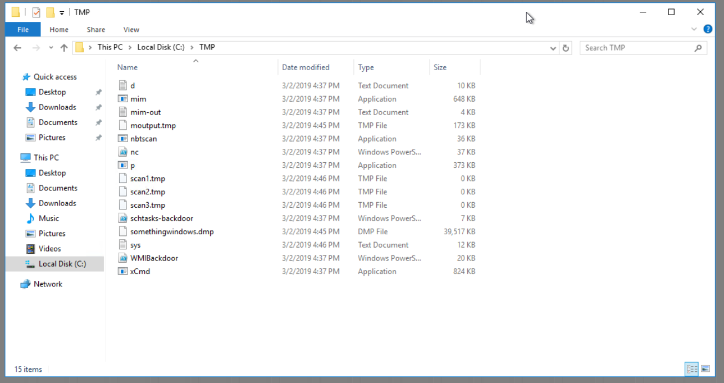This screenshot has height=383, width=724.
Task: Sort files by Date modified column
Action: (x=306, y=67)
